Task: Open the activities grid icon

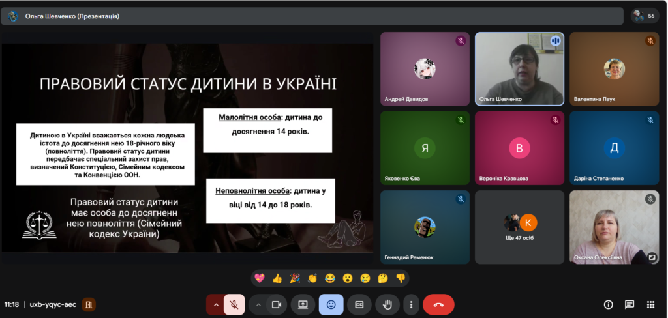Action: tap(650, 304)
